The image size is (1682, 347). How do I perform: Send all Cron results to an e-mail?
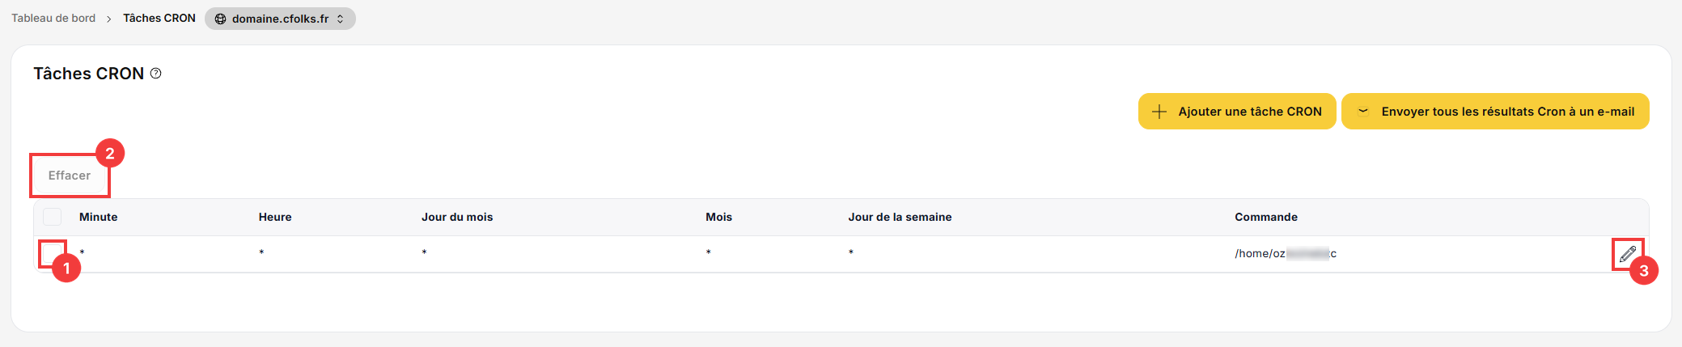1495,112
